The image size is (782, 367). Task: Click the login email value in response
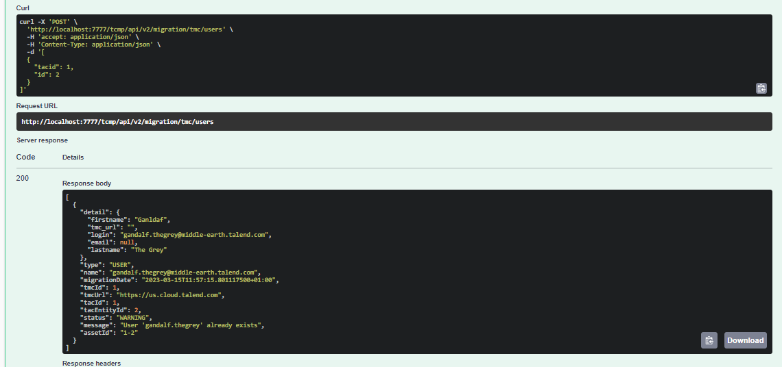195,234
